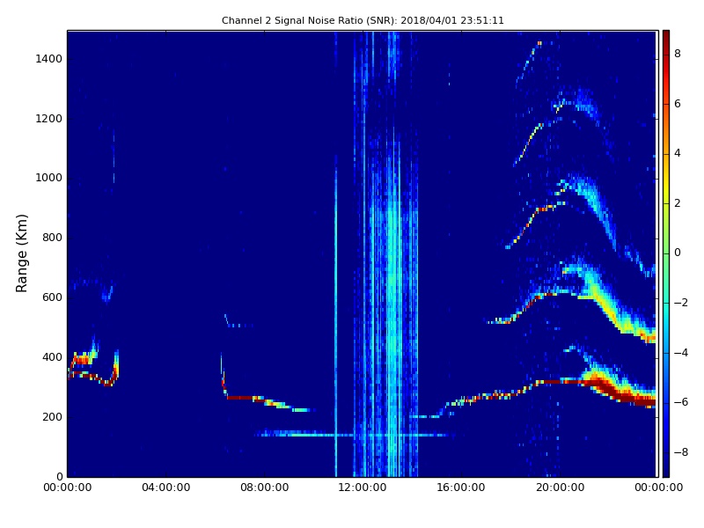Viewport: 704px width, 528px height.
Task: Click the colorbar label 4
Action: pyautogui.click(x=678, y=153)
